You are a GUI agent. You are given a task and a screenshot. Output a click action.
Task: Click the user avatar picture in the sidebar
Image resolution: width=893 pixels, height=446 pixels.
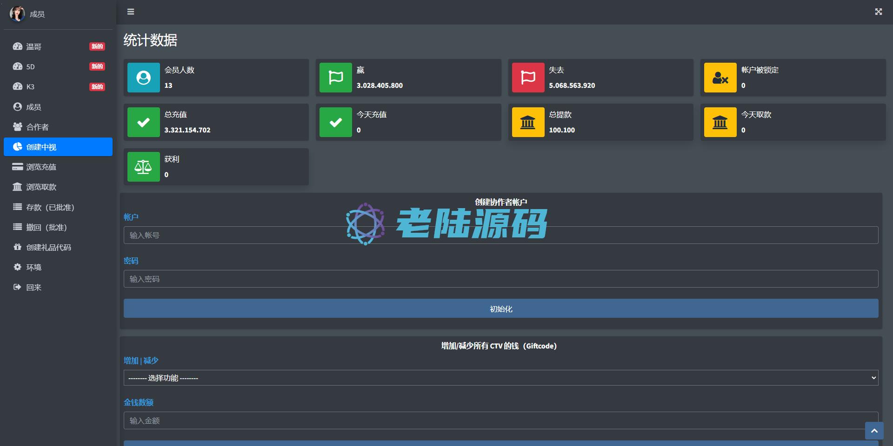click(x=17, y=14)
